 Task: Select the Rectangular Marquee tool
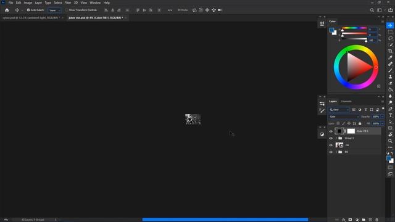point(390,32)
